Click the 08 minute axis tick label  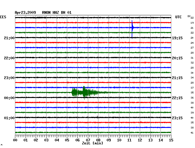pyautogui.click(x=98, y=140)
